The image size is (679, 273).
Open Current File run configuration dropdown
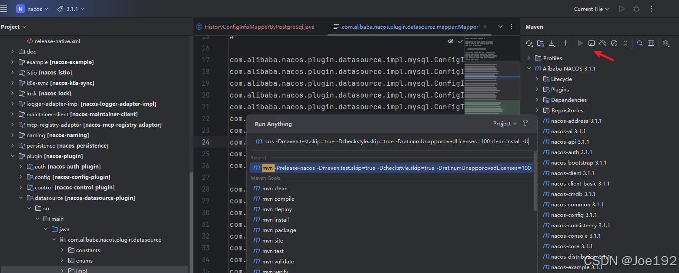pos(592,9)
